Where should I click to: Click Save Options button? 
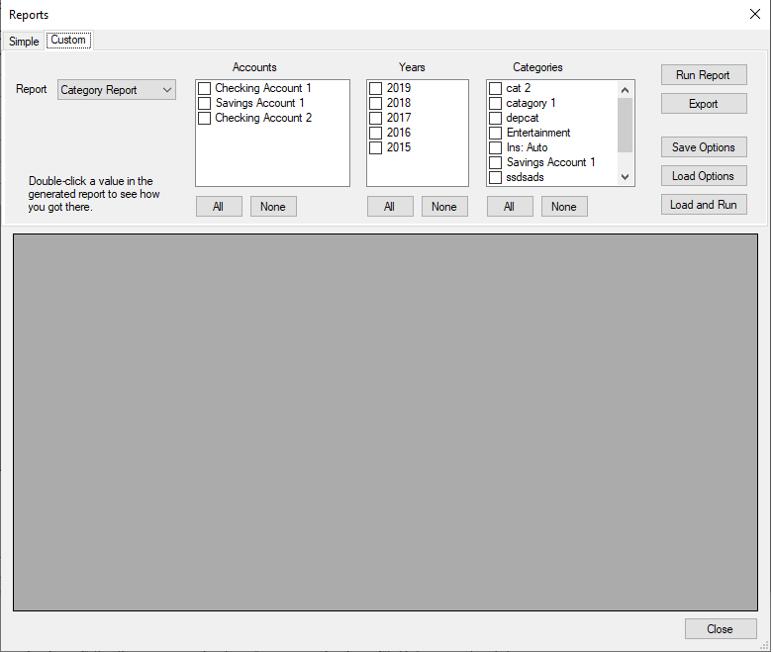coord(703,147)
